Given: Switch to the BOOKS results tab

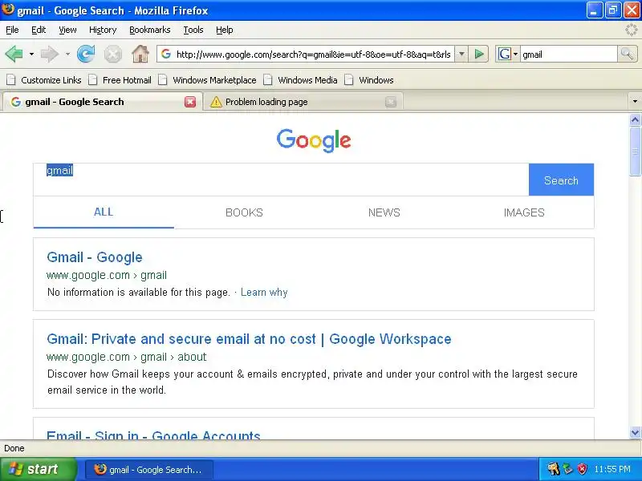Looking at the screenshot, I should pos(244,212).
